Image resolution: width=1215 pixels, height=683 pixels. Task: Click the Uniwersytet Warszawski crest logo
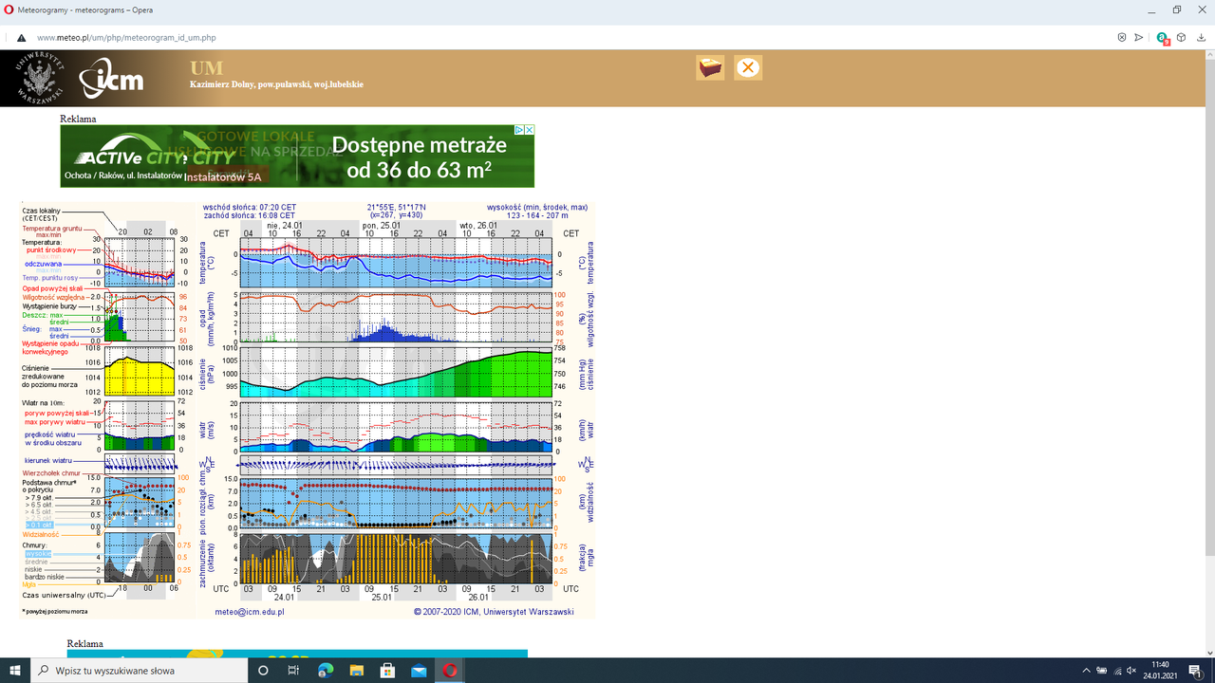pos(38,78)
